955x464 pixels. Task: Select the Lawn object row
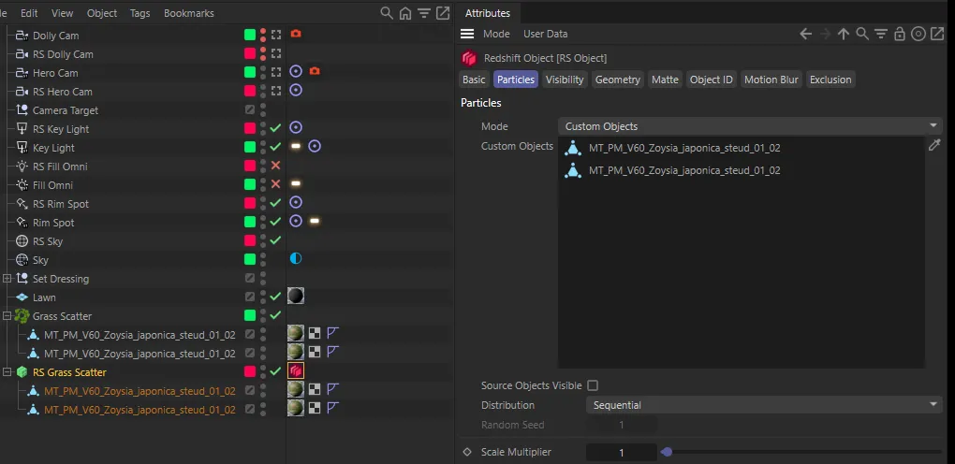pos(44,297)
